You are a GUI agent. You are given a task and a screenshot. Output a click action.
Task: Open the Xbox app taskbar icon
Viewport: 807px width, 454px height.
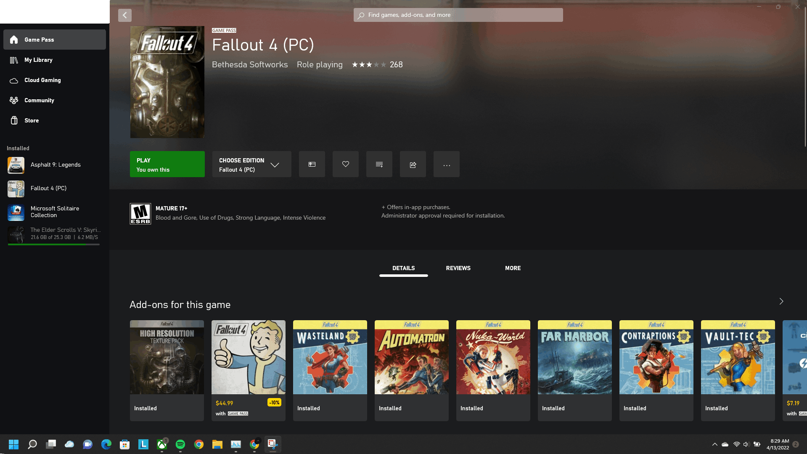(162, 444)
